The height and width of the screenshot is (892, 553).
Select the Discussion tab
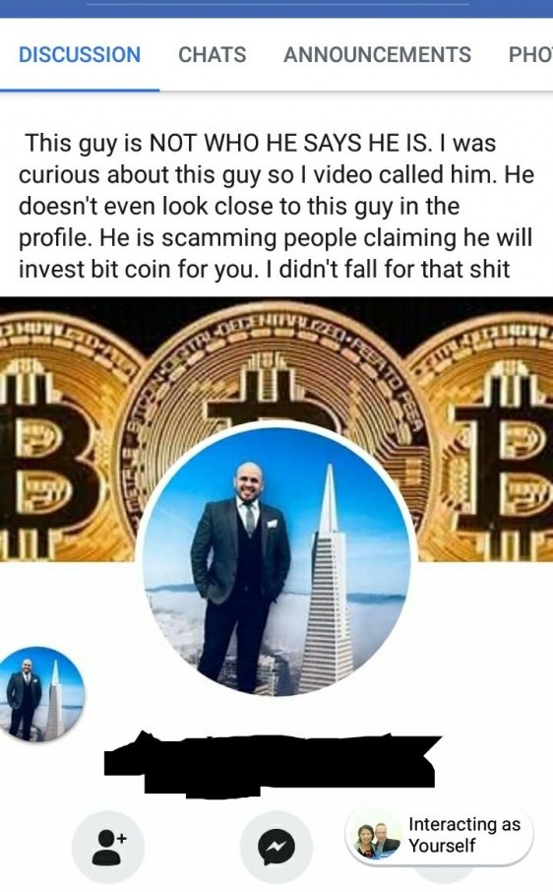[x=80, y=54]
